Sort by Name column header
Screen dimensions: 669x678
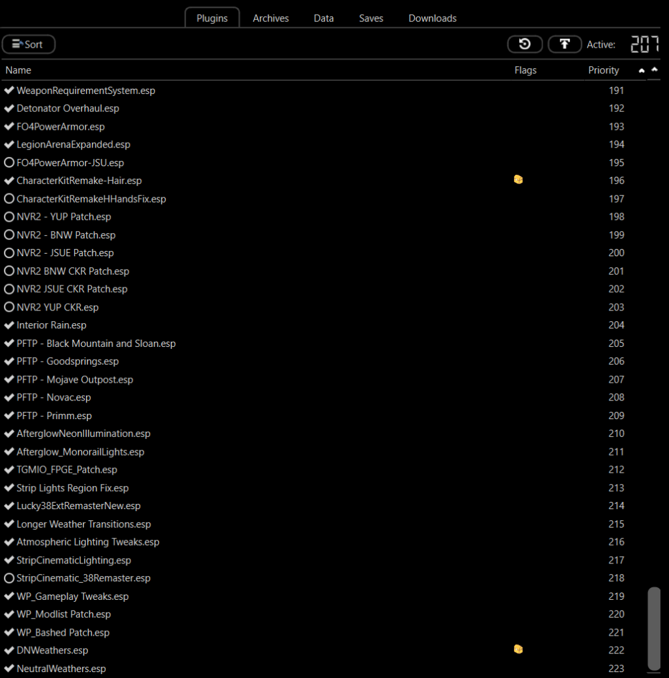[18, 70]
